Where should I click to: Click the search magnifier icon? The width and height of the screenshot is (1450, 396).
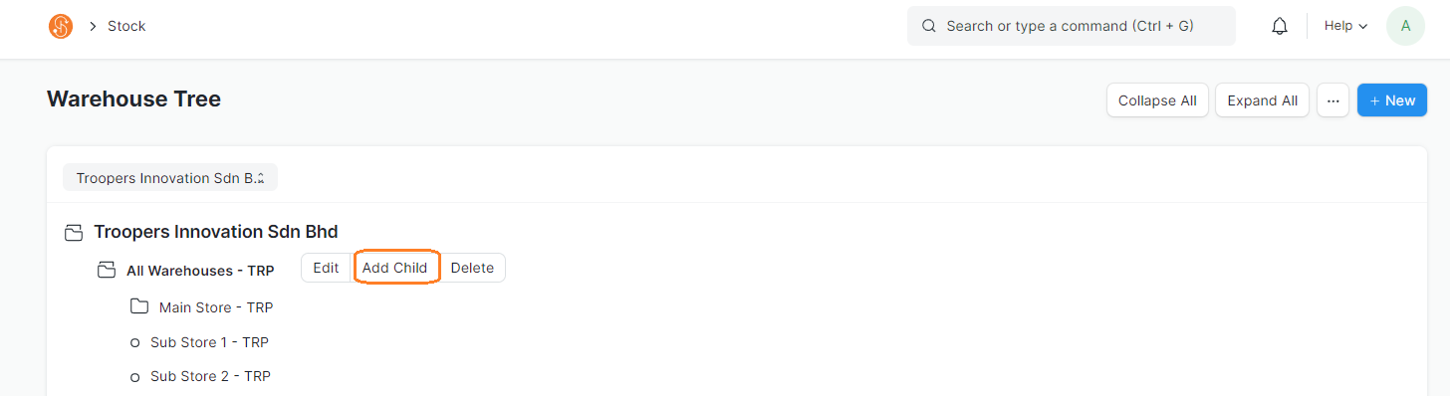[929, 26]
